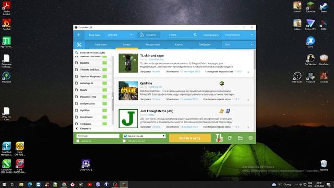Open The Saboteur desktop shortcut
The width and height of the screenshot is (334, 188).
click(x=311, y=59)
